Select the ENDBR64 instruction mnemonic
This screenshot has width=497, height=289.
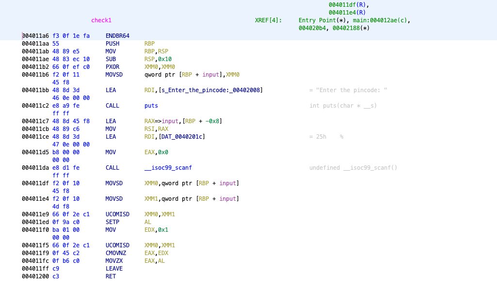(x=117, y=36)
